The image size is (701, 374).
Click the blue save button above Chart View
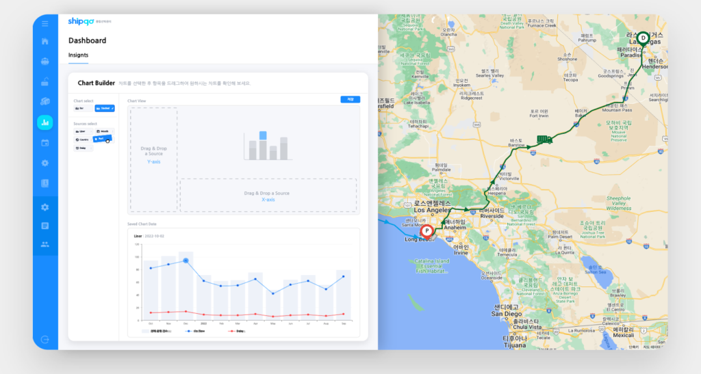tap(350, 100)
